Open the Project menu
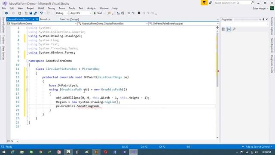Screen dimensions: 275x155 [31, 8]
